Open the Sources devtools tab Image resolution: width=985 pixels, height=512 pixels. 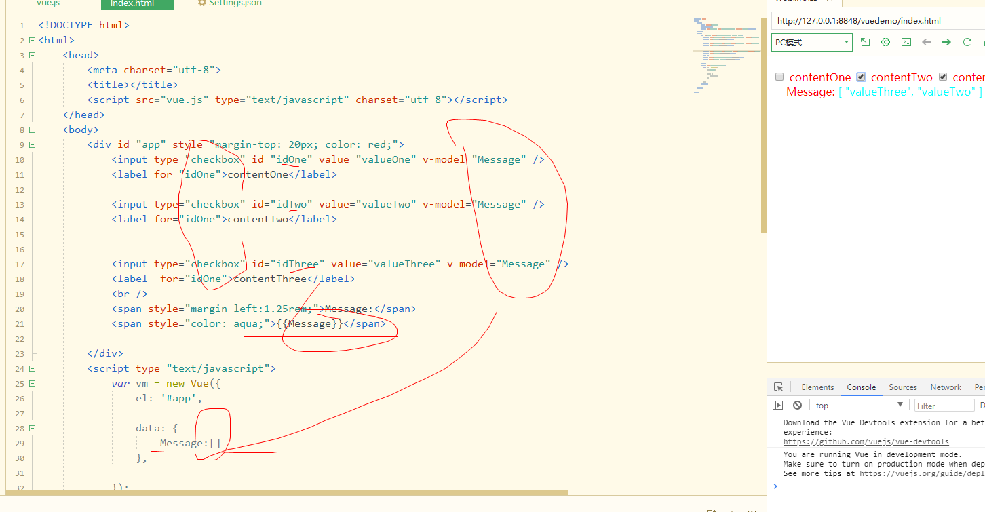click(903, 387)
